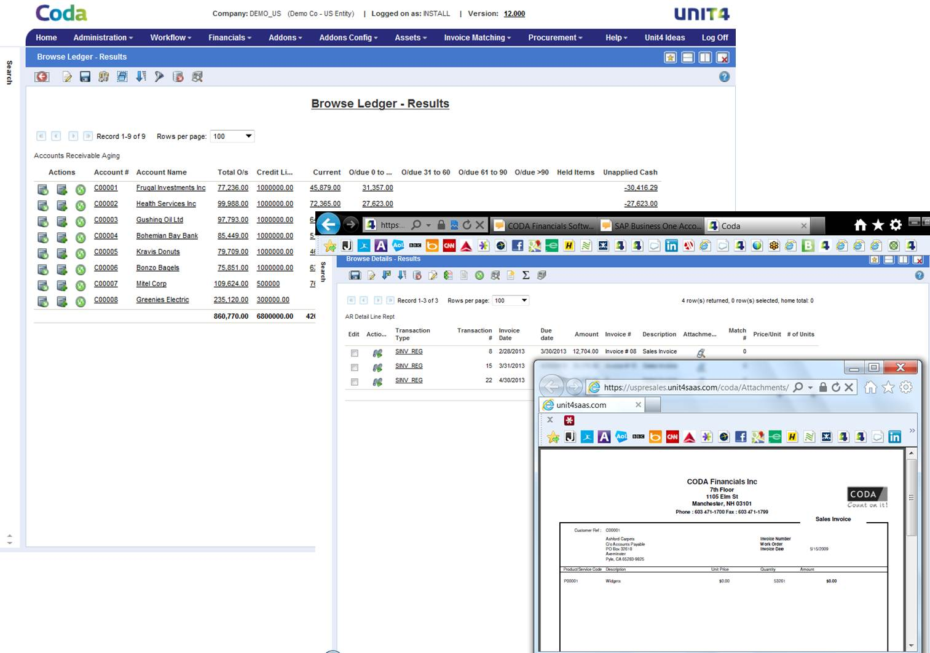Expand the Financials menu

[229, 37]
